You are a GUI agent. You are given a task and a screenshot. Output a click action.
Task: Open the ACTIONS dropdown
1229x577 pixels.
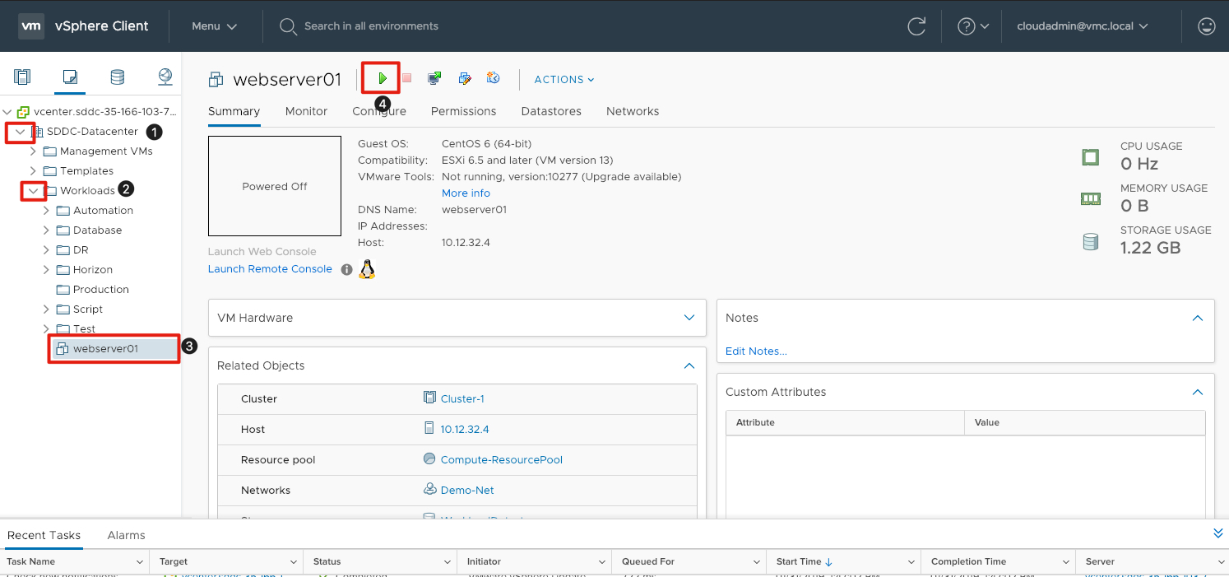coord(564,80)
